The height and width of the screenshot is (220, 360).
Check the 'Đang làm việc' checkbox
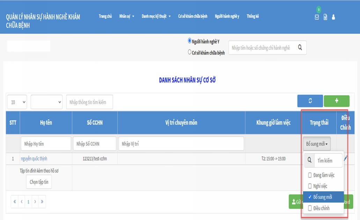pyautogui.click(x=309, y=175)
